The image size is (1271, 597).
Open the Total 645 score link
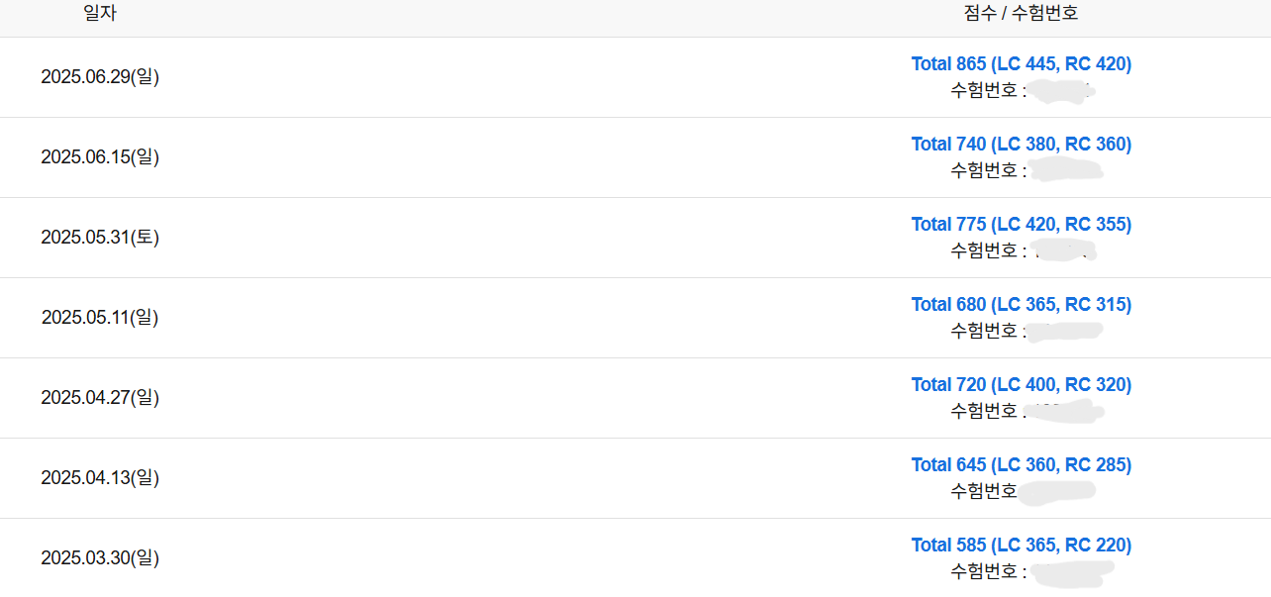click(x=1021, y=465)
